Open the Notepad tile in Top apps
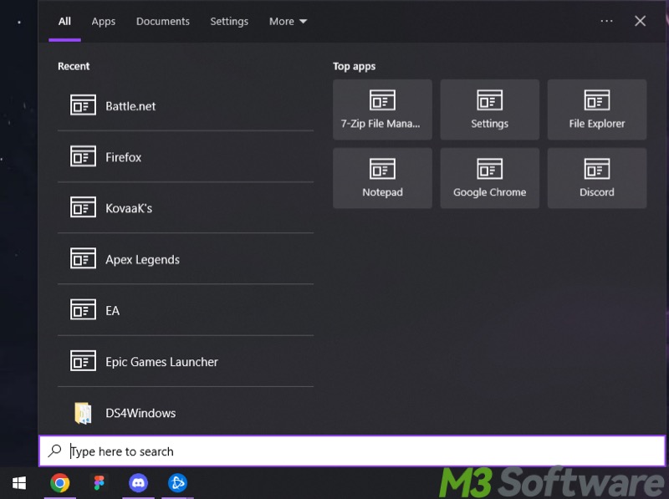Viewport: 669px width, 499px height. (382, 178)
